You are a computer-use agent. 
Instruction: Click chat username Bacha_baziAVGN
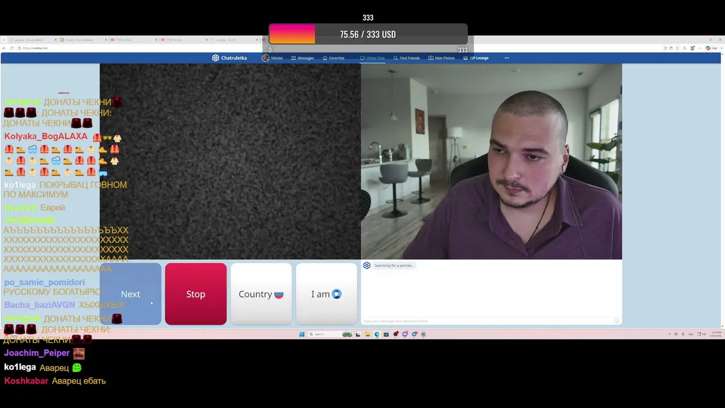40,305
